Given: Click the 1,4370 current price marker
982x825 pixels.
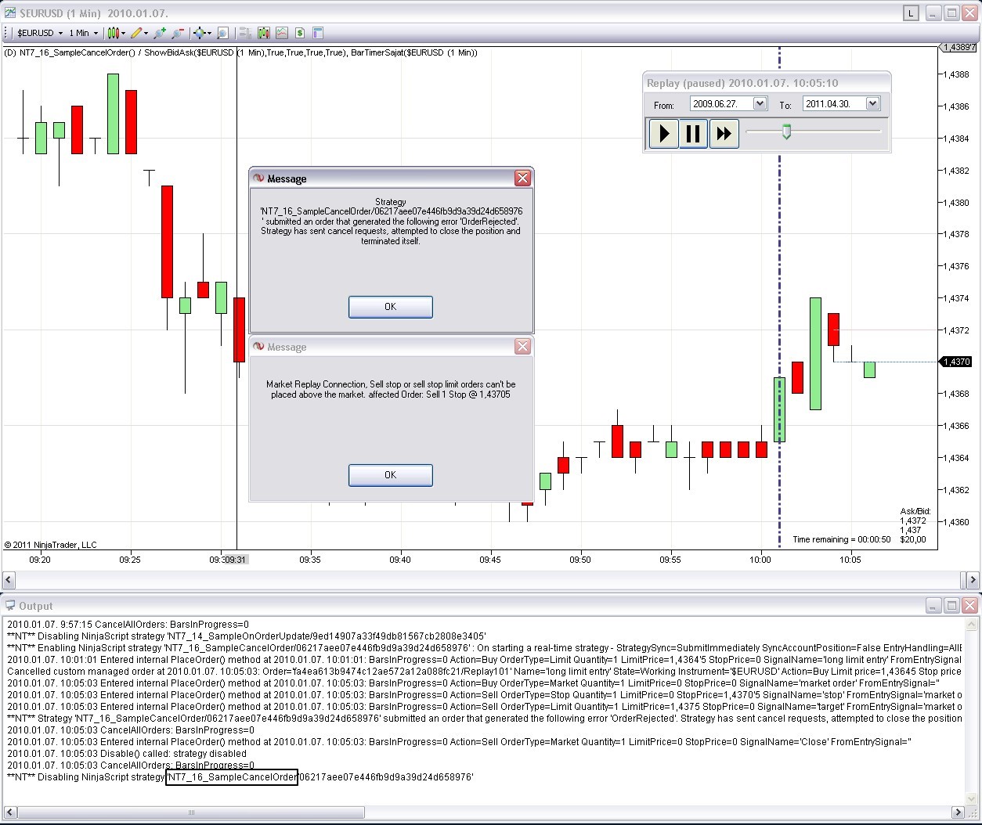Looking at the screenshot, I should [x=957, y=362].
